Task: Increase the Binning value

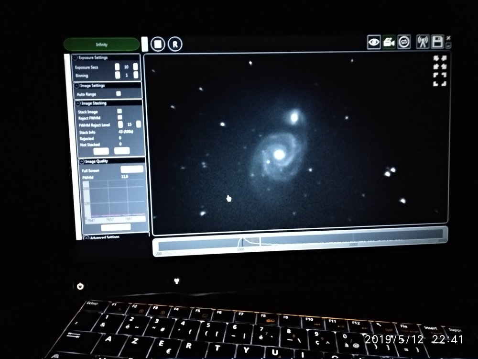Action: (x=136, y=75)
